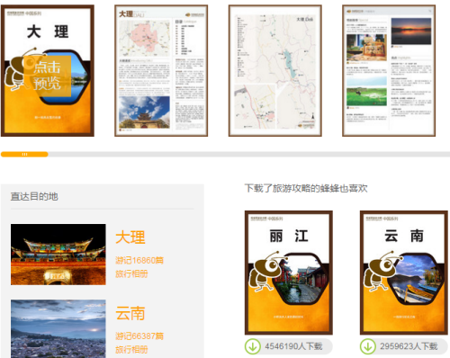Open 游记66387篇 link for 云南

[139, 336]
